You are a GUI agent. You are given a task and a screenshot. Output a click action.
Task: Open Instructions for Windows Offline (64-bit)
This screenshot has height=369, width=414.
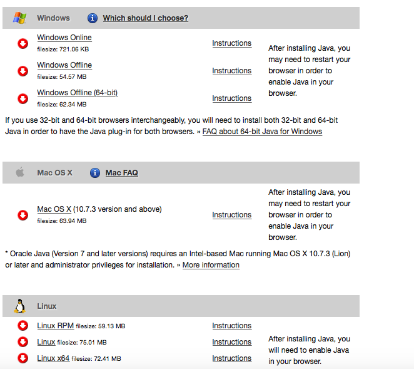tap(231, 98)
